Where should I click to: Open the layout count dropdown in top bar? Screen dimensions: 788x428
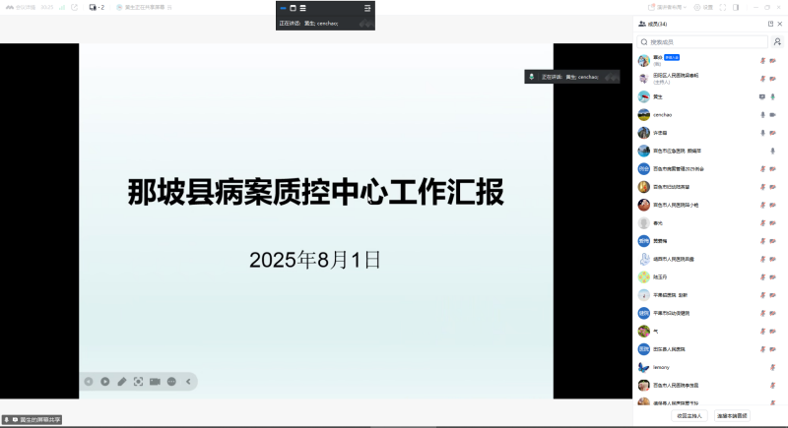97,7
